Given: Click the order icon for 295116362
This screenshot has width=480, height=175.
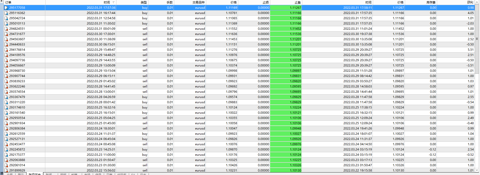Looking at the screenshot, I should [6, 13].
